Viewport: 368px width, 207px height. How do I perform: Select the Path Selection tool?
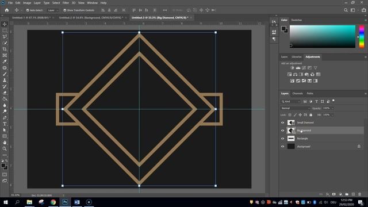[5, 130]
